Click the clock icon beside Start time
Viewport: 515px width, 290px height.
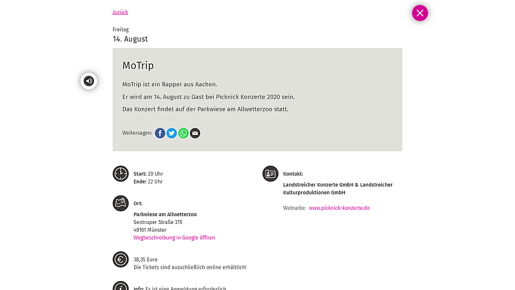(121, 174)
